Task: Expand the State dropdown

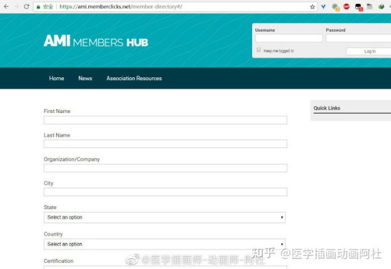Action: 164,217
